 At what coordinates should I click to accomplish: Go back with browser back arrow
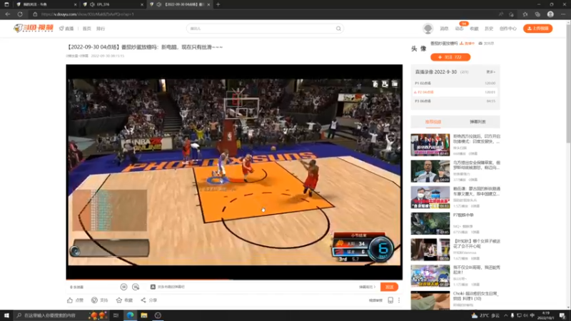pos(8,14)
